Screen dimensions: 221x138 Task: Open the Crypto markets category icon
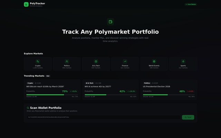38,61
